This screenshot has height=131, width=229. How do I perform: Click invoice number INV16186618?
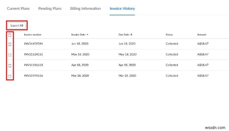(33, 65)
